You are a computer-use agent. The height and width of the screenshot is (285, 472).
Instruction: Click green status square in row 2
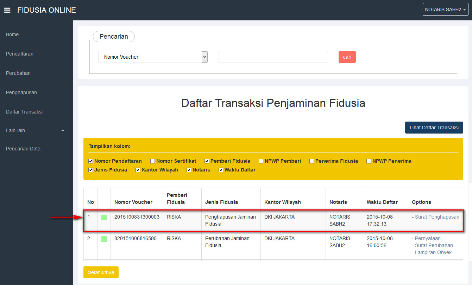tap(104, 239)
